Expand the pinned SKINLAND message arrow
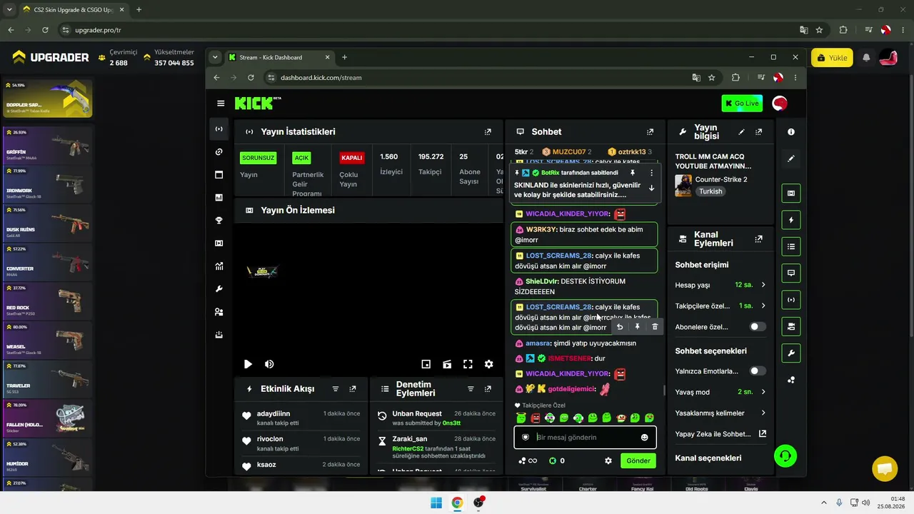Screen dimensions: 914x514 651,188
